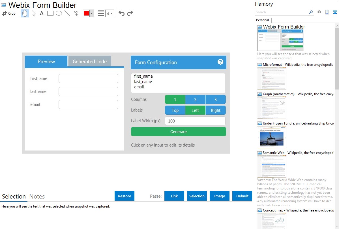Select the straight line tool

pyautogui.click(x=67, y=13)
